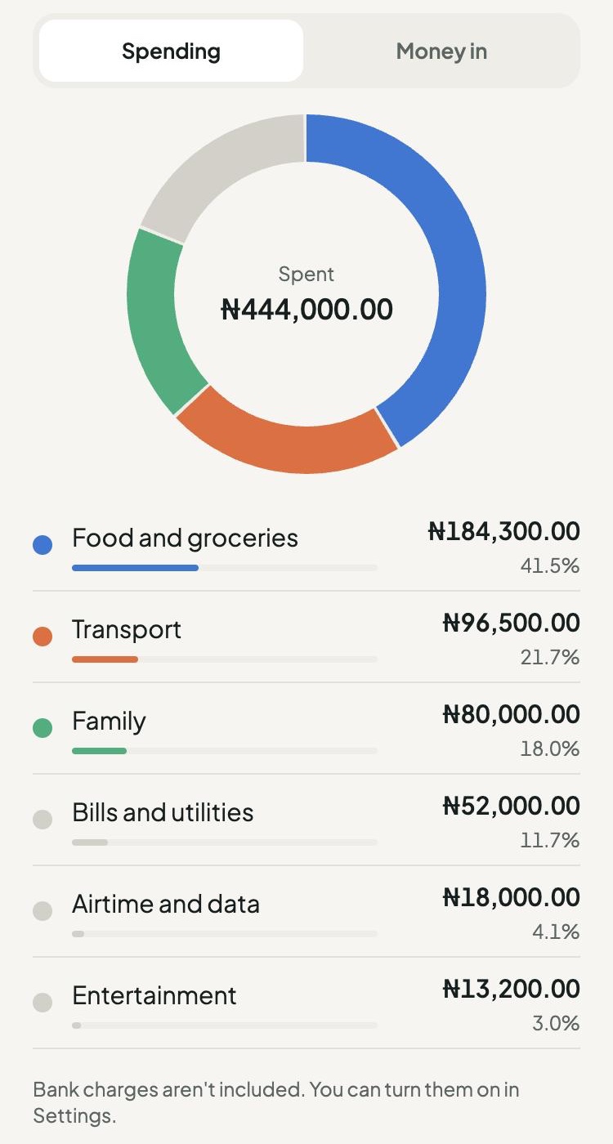Switch to the Spending tab
Screen dimensions: 613x1144
point(171,51)
